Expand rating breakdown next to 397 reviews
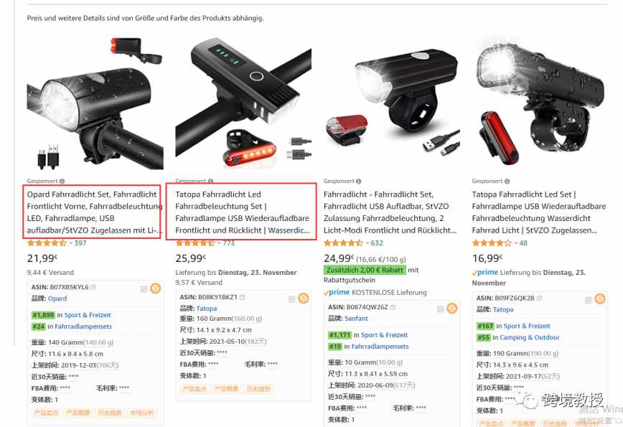 click(71, 243)
